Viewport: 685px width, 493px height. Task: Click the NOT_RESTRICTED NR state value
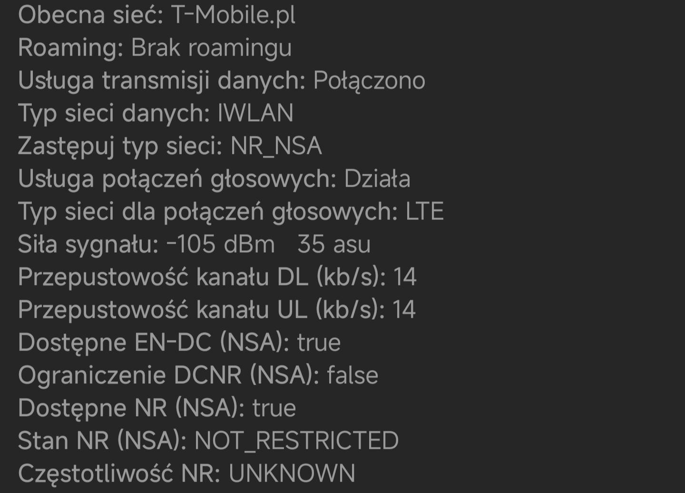click(x=296, y=441)
